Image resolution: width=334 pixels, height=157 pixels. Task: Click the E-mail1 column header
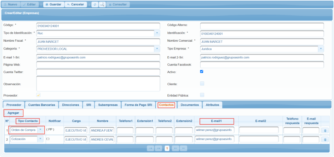click(x=217, y=121)
